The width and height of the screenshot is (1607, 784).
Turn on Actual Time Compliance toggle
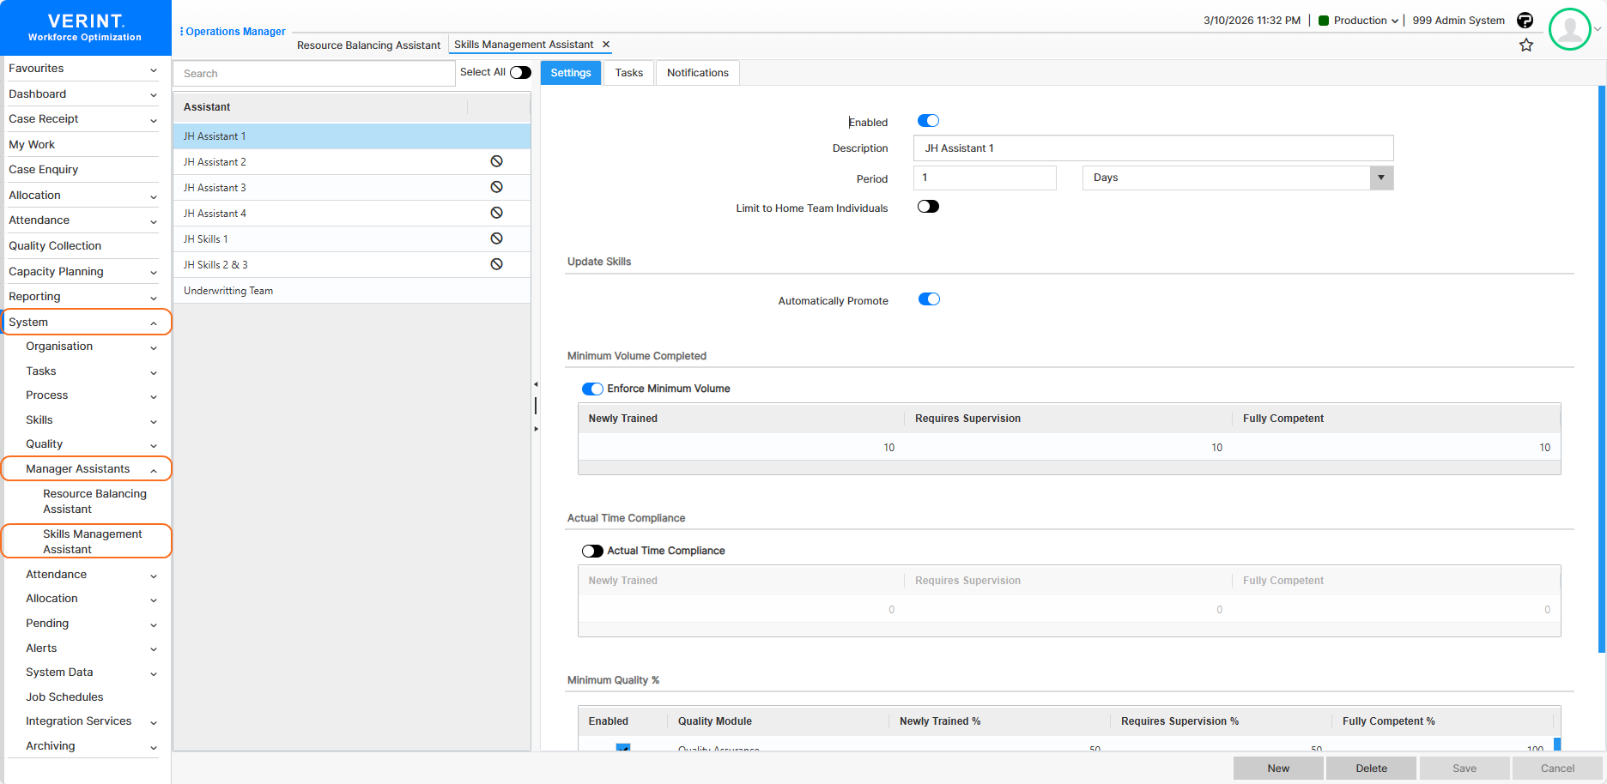tap(592, 551)
